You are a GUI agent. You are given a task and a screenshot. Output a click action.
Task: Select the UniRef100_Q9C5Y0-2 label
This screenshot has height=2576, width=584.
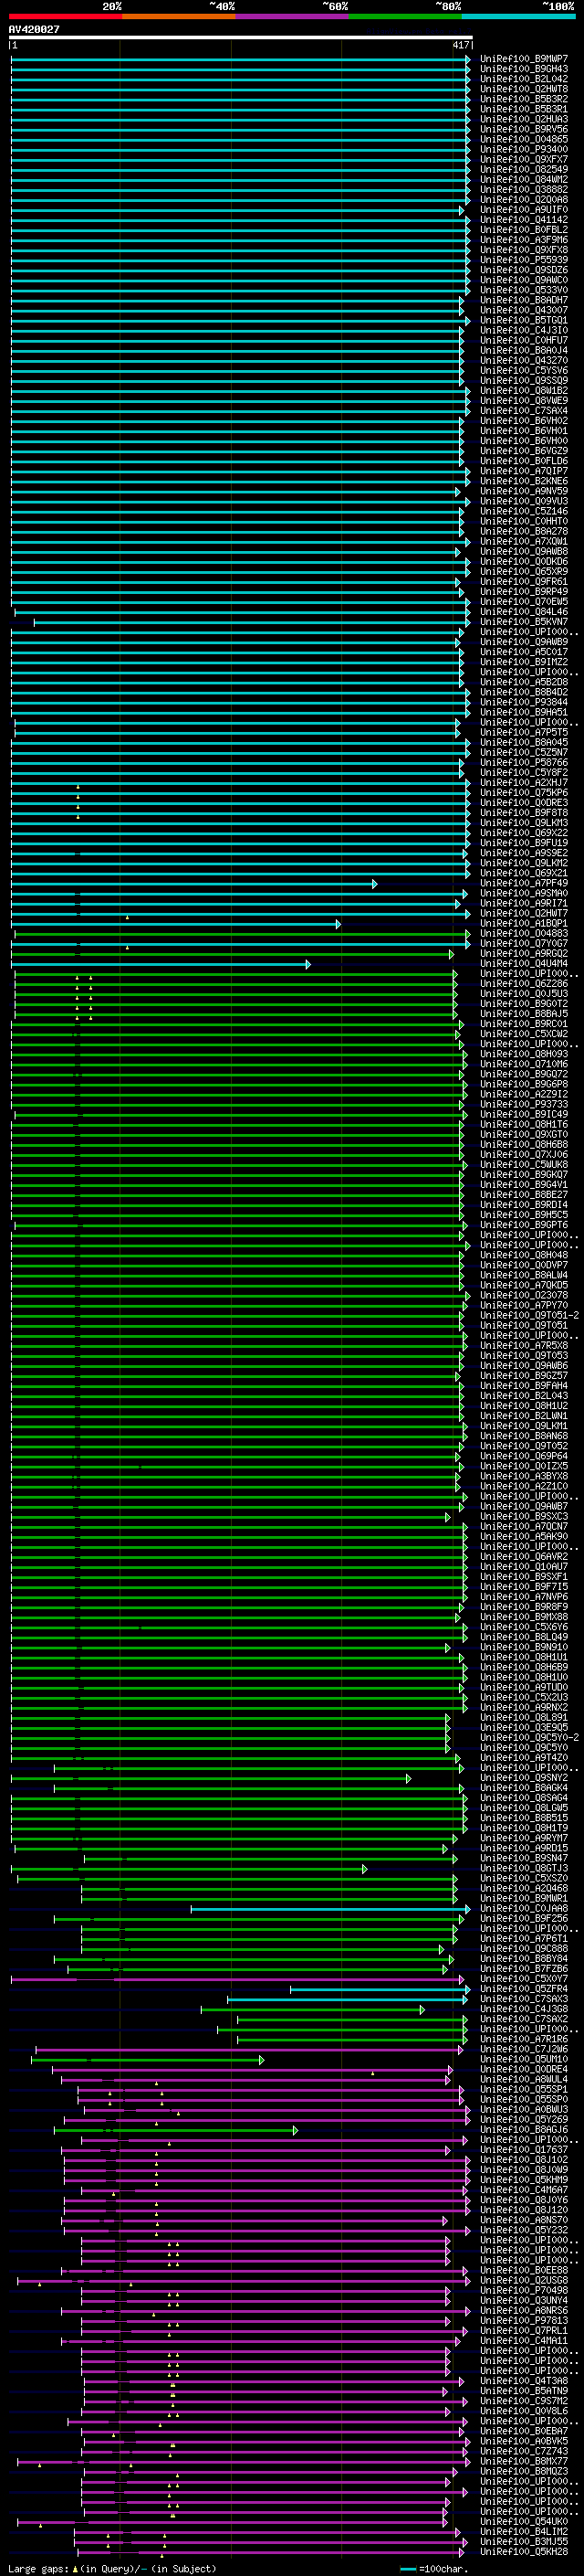[x=529, y=1738]
